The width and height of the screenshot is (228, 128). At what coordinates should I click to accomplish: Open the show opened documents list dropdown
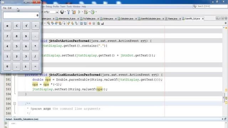[223, 18]
